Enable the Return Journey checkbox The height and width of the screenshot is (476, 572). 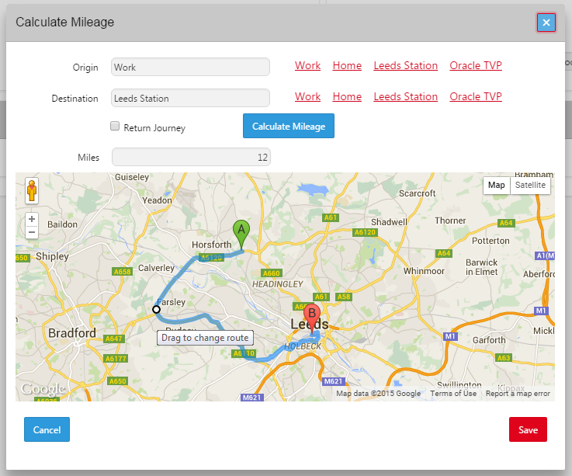(x=115, y=127)
